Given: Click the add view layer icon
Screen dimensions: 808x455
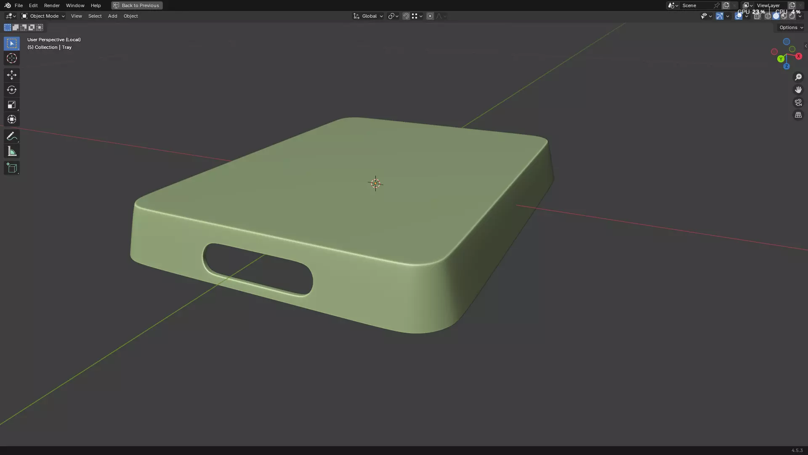Looking at the screenshot, I should [x=792, y=5].
